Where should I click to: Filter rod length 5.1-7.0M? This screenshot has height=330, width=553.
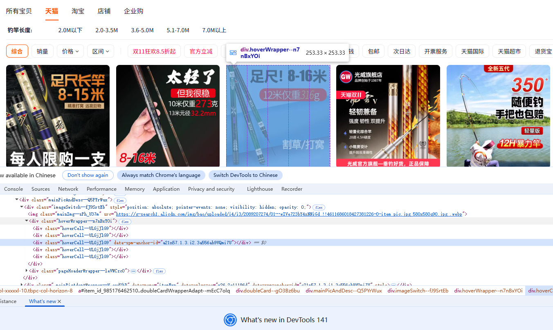pyautogui.click(x=178, y=30)
